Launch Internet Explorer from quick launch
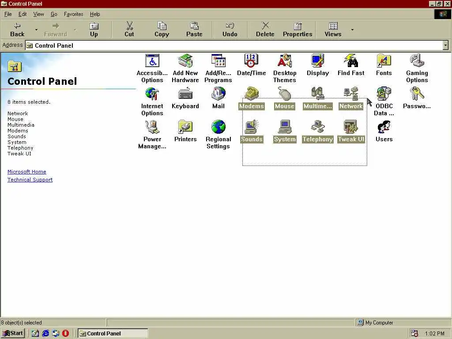The image size is (452, 339). pyautogui.click(x=45, y=333)
